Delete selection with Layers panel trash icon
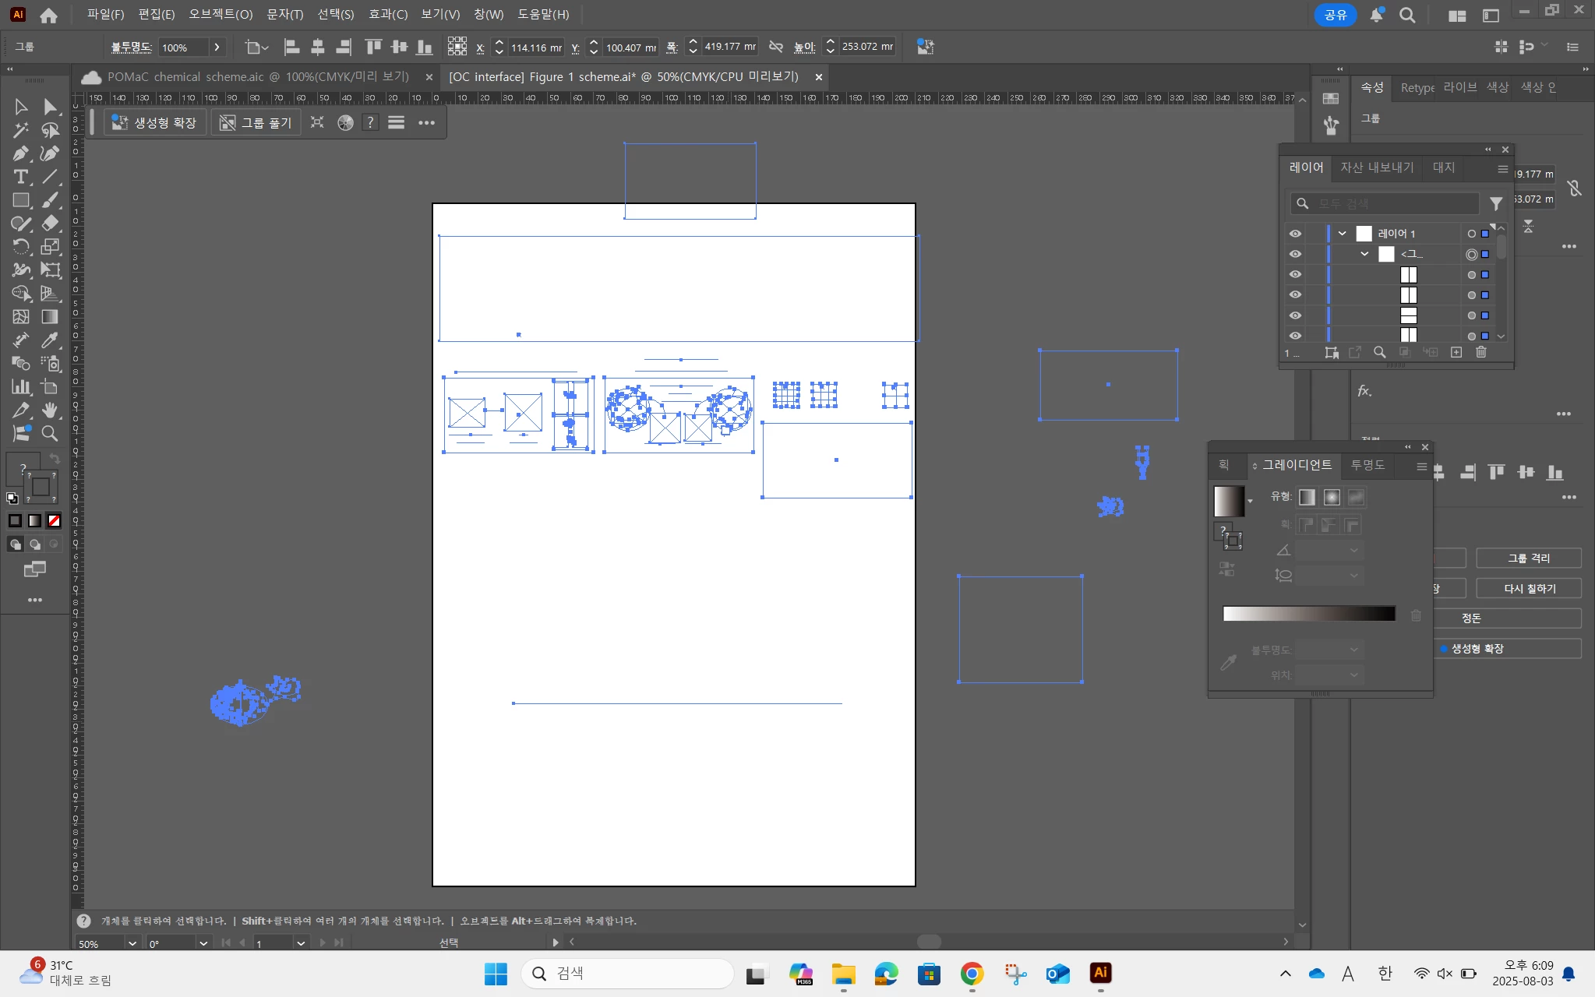 1481,352
